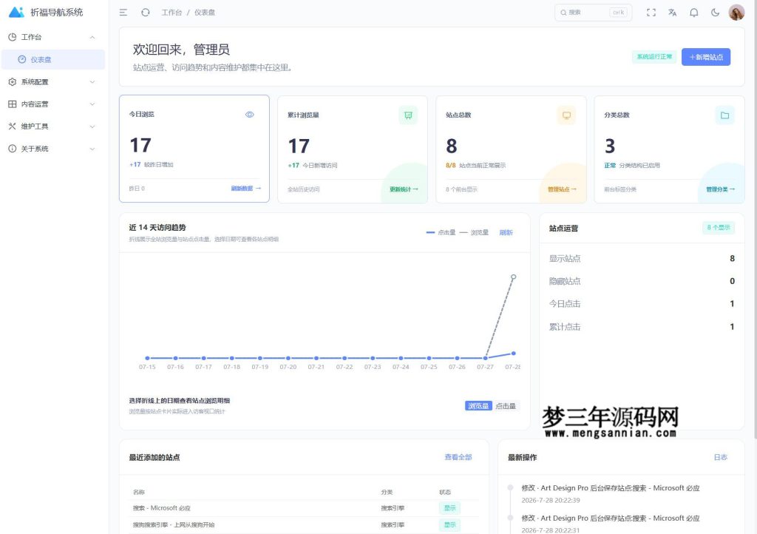The height and width of the screenshot is (534, 757).
Task: Click the 内容运营 grid icon
Action: [x=13, y=104]
